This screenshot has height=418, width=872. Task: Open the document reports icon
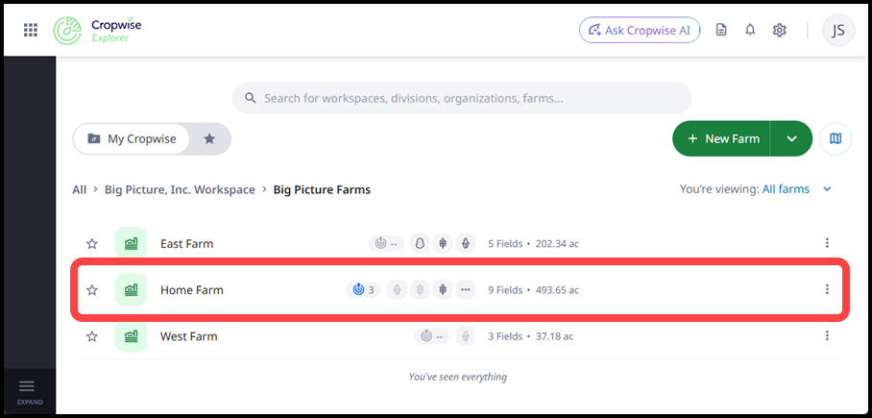click(x=721, y=30)
